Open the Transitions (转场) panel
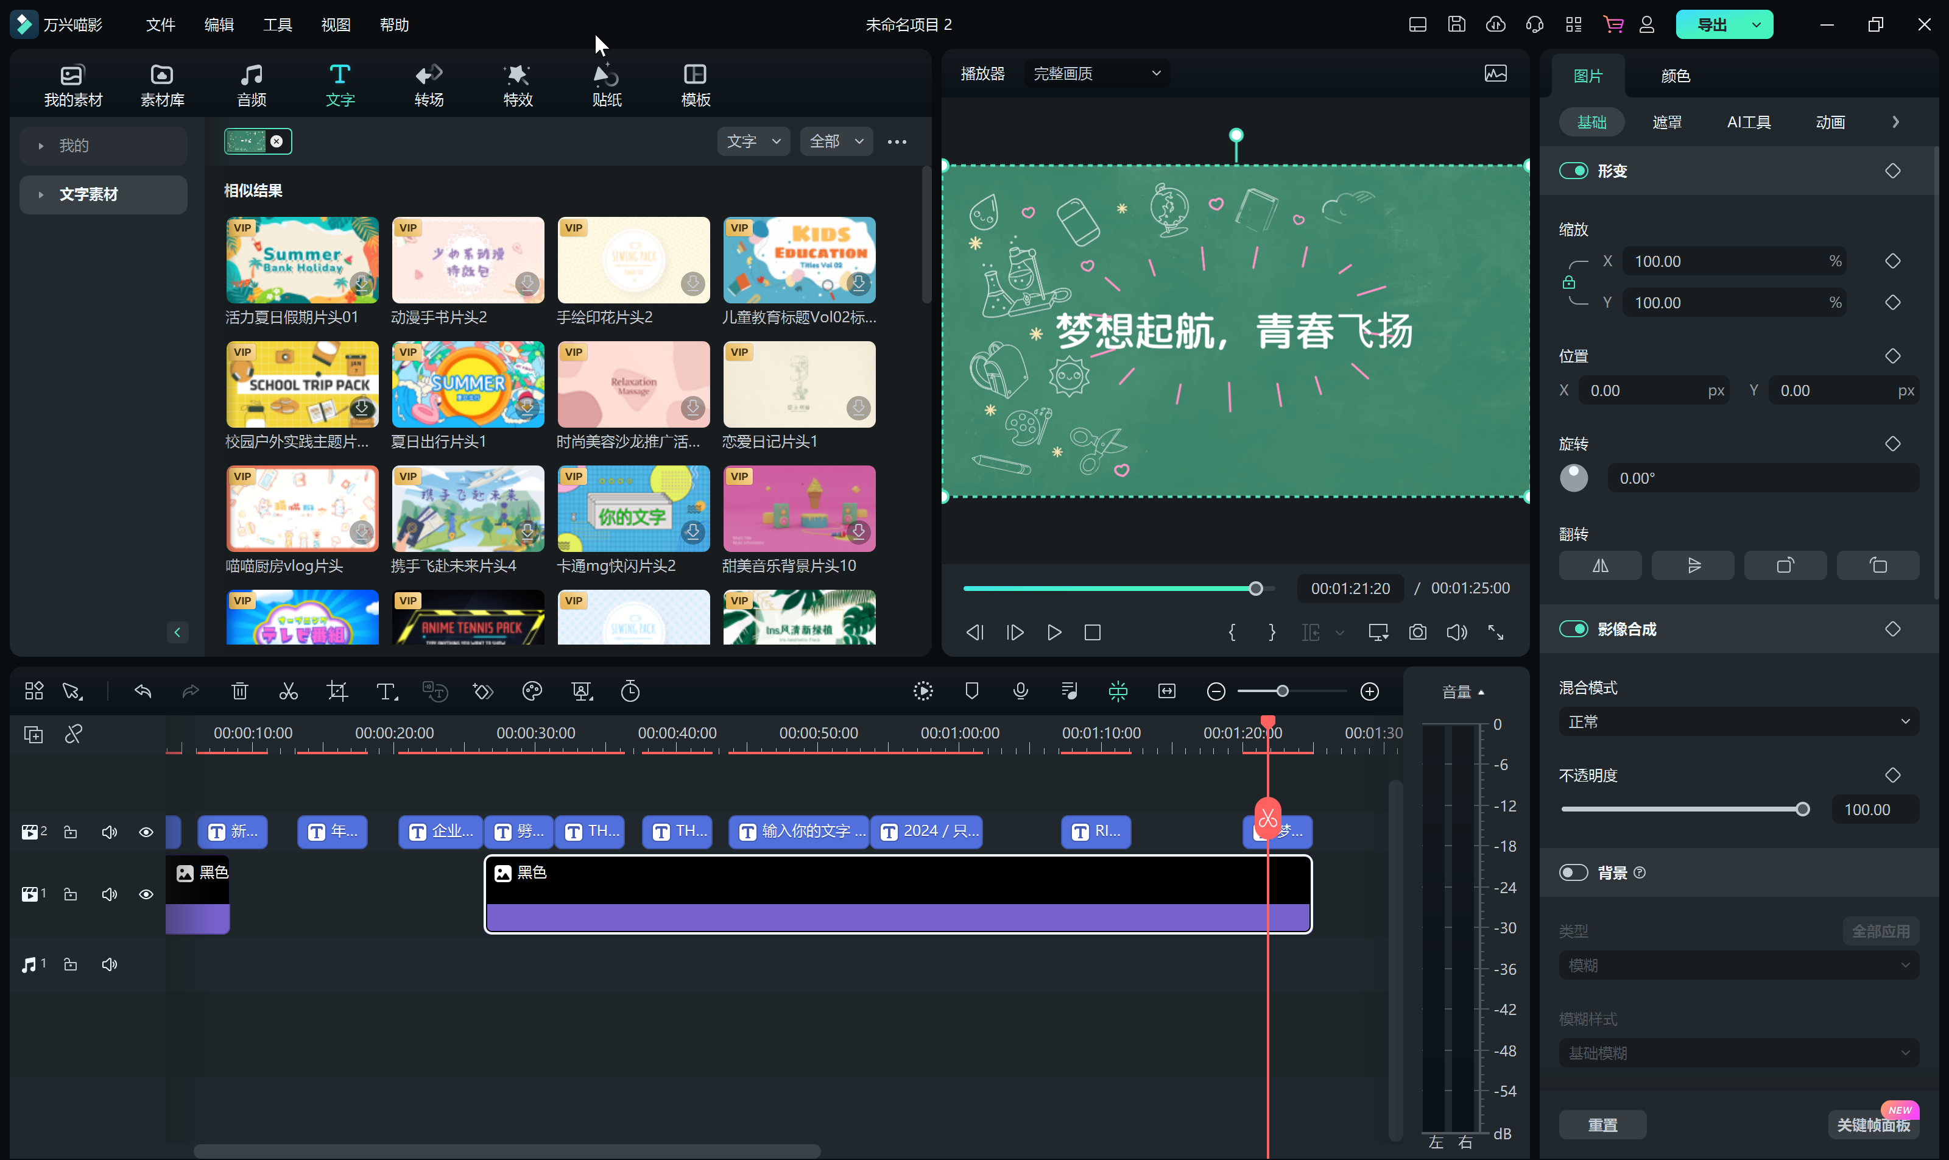 click(429, 85)
